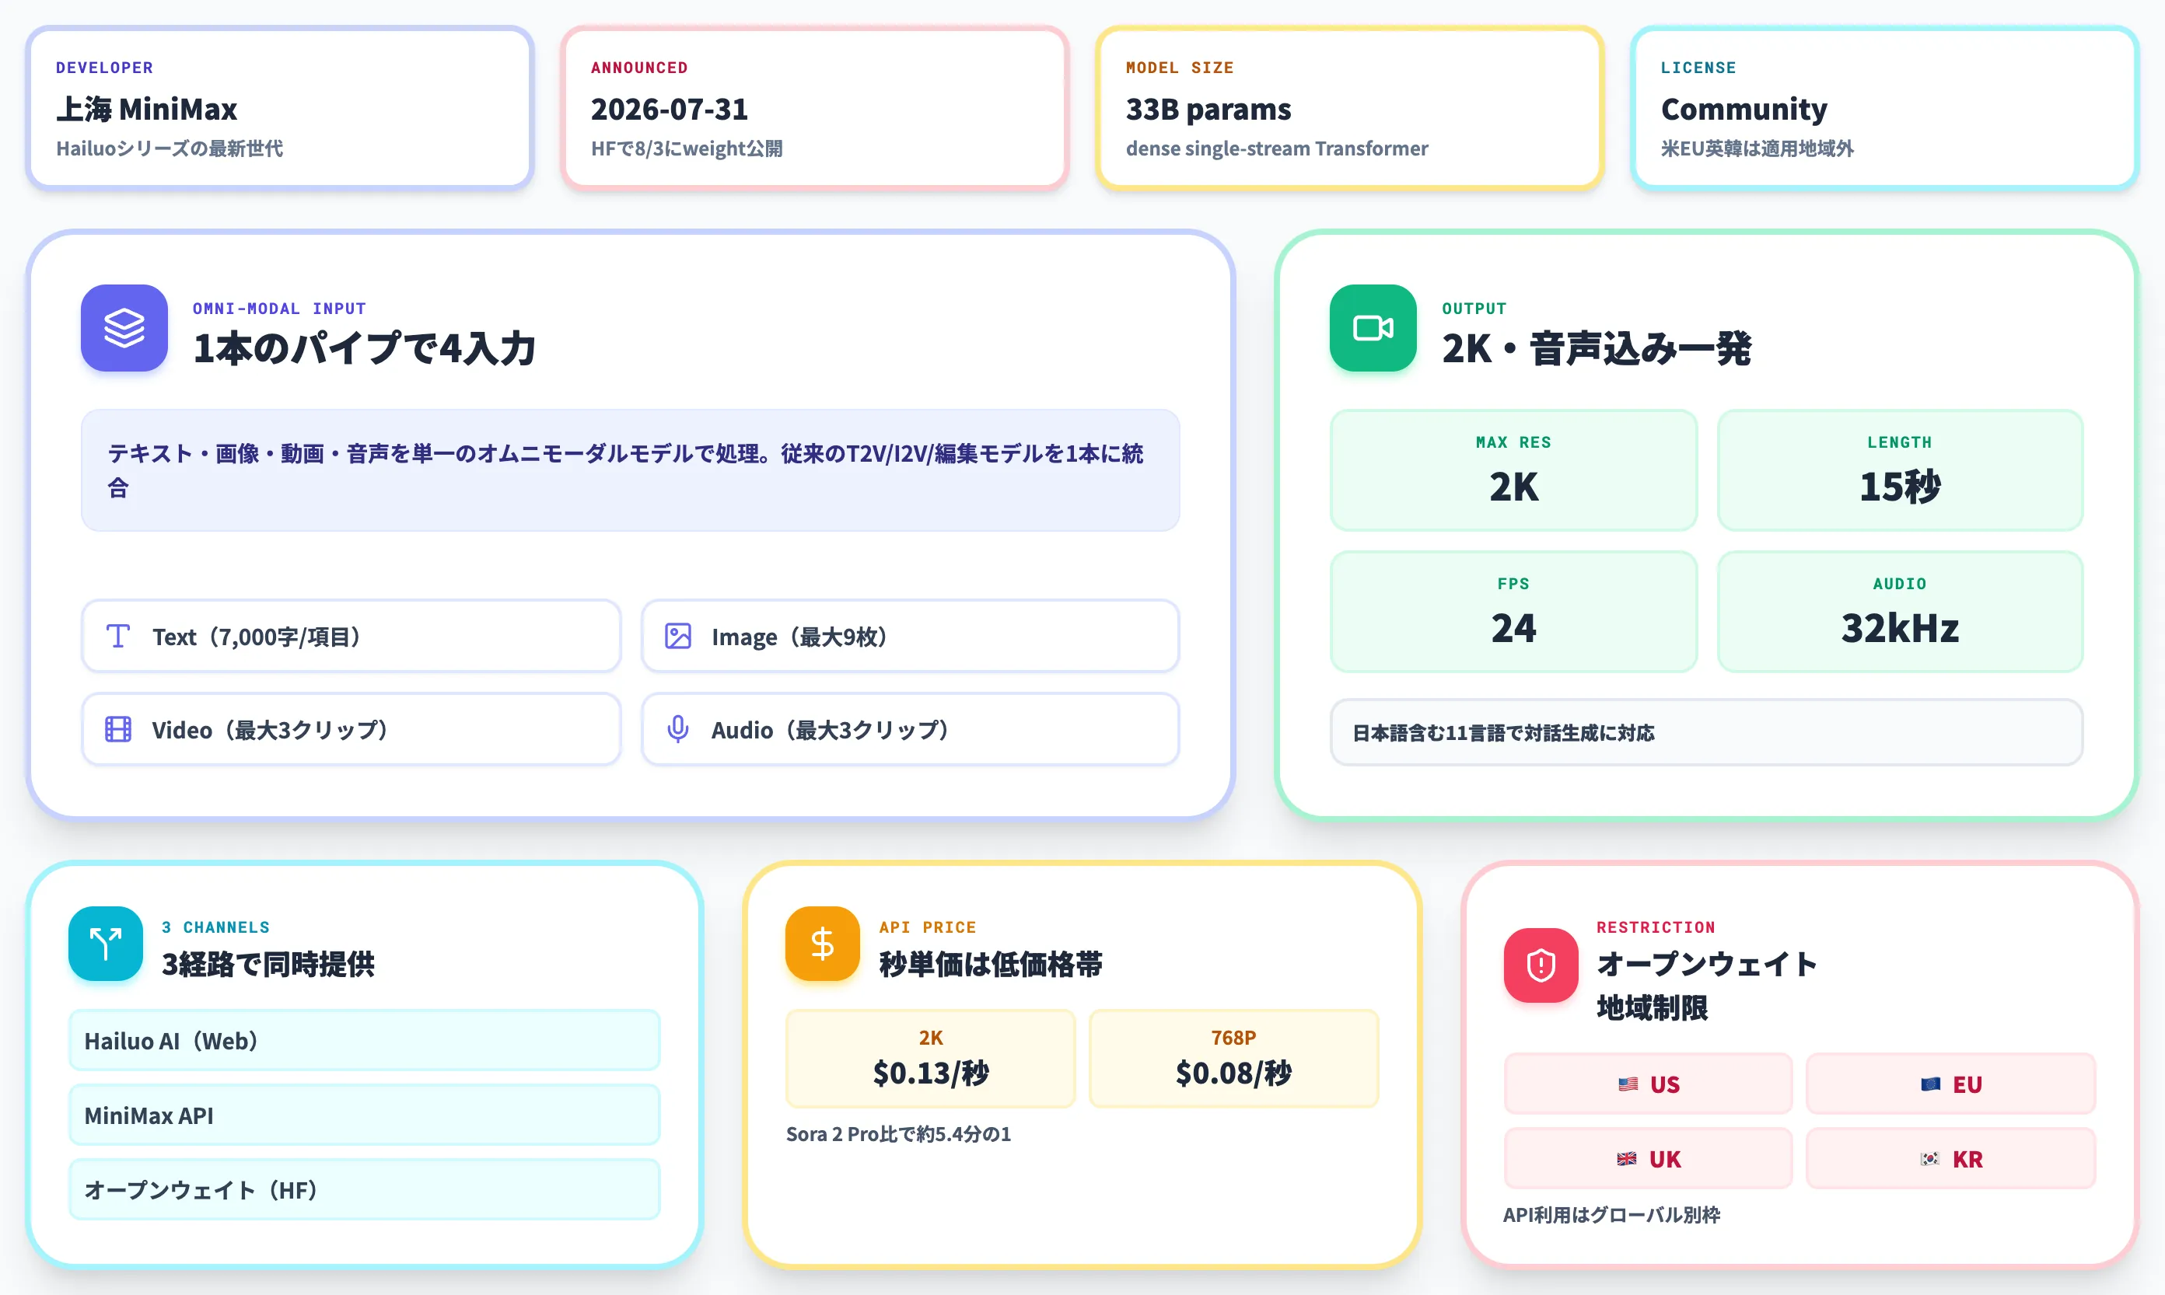
Task: Click the AUDIO 32kHz stat tile
Action: tap(1900, 612)
